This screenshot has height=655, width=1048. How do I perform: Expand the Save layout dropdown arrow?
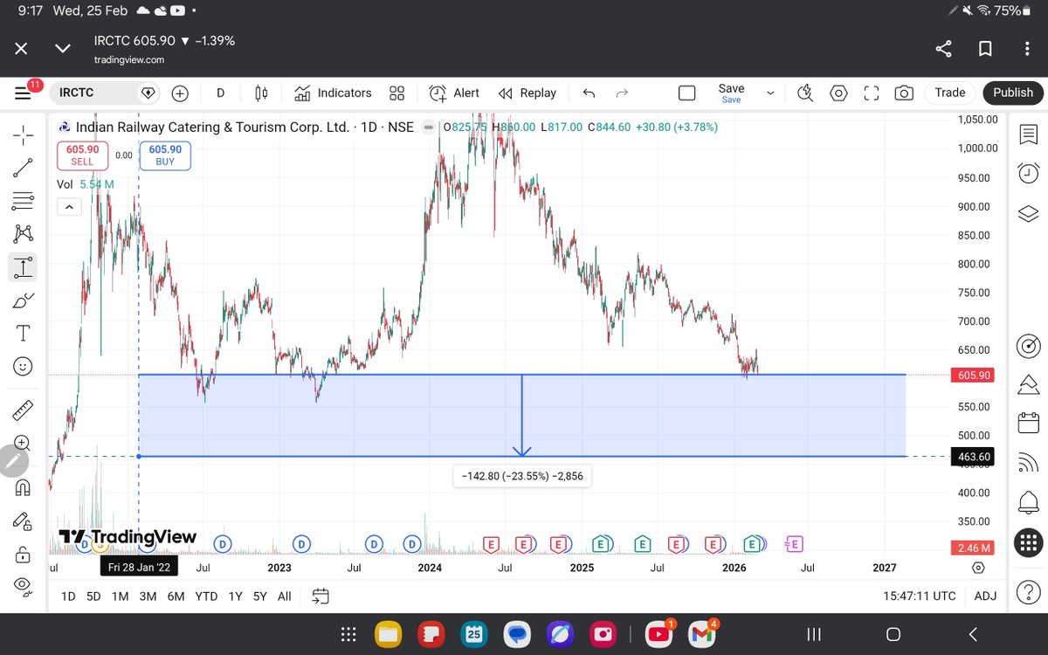770,93
